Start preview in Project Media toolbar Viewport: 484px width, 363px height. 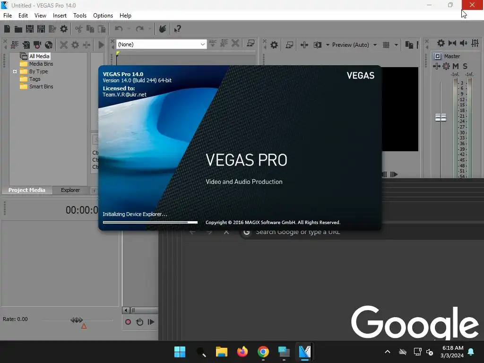(x=101, y=45)
